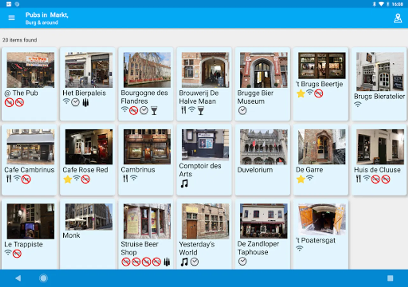Select the "Monk" name
The width and height of the screenshot is (408, 287).
click(71, 235)
